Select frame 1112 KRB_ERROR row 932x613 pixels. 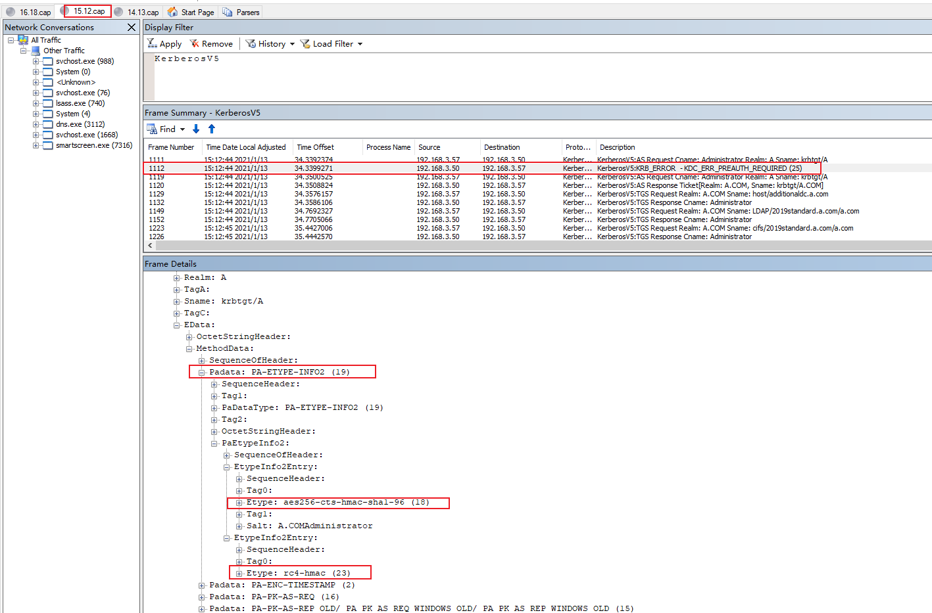[537, 168]
